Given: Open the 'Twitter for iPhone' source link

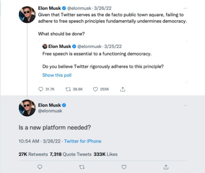Looking at the screenshot, I should [x=83, y=141].
